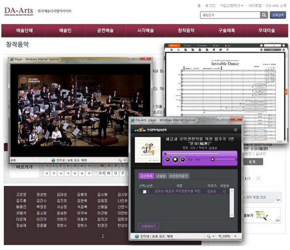Click the globe internet zone icon in audio player status bar

click(x=137, y=236)
